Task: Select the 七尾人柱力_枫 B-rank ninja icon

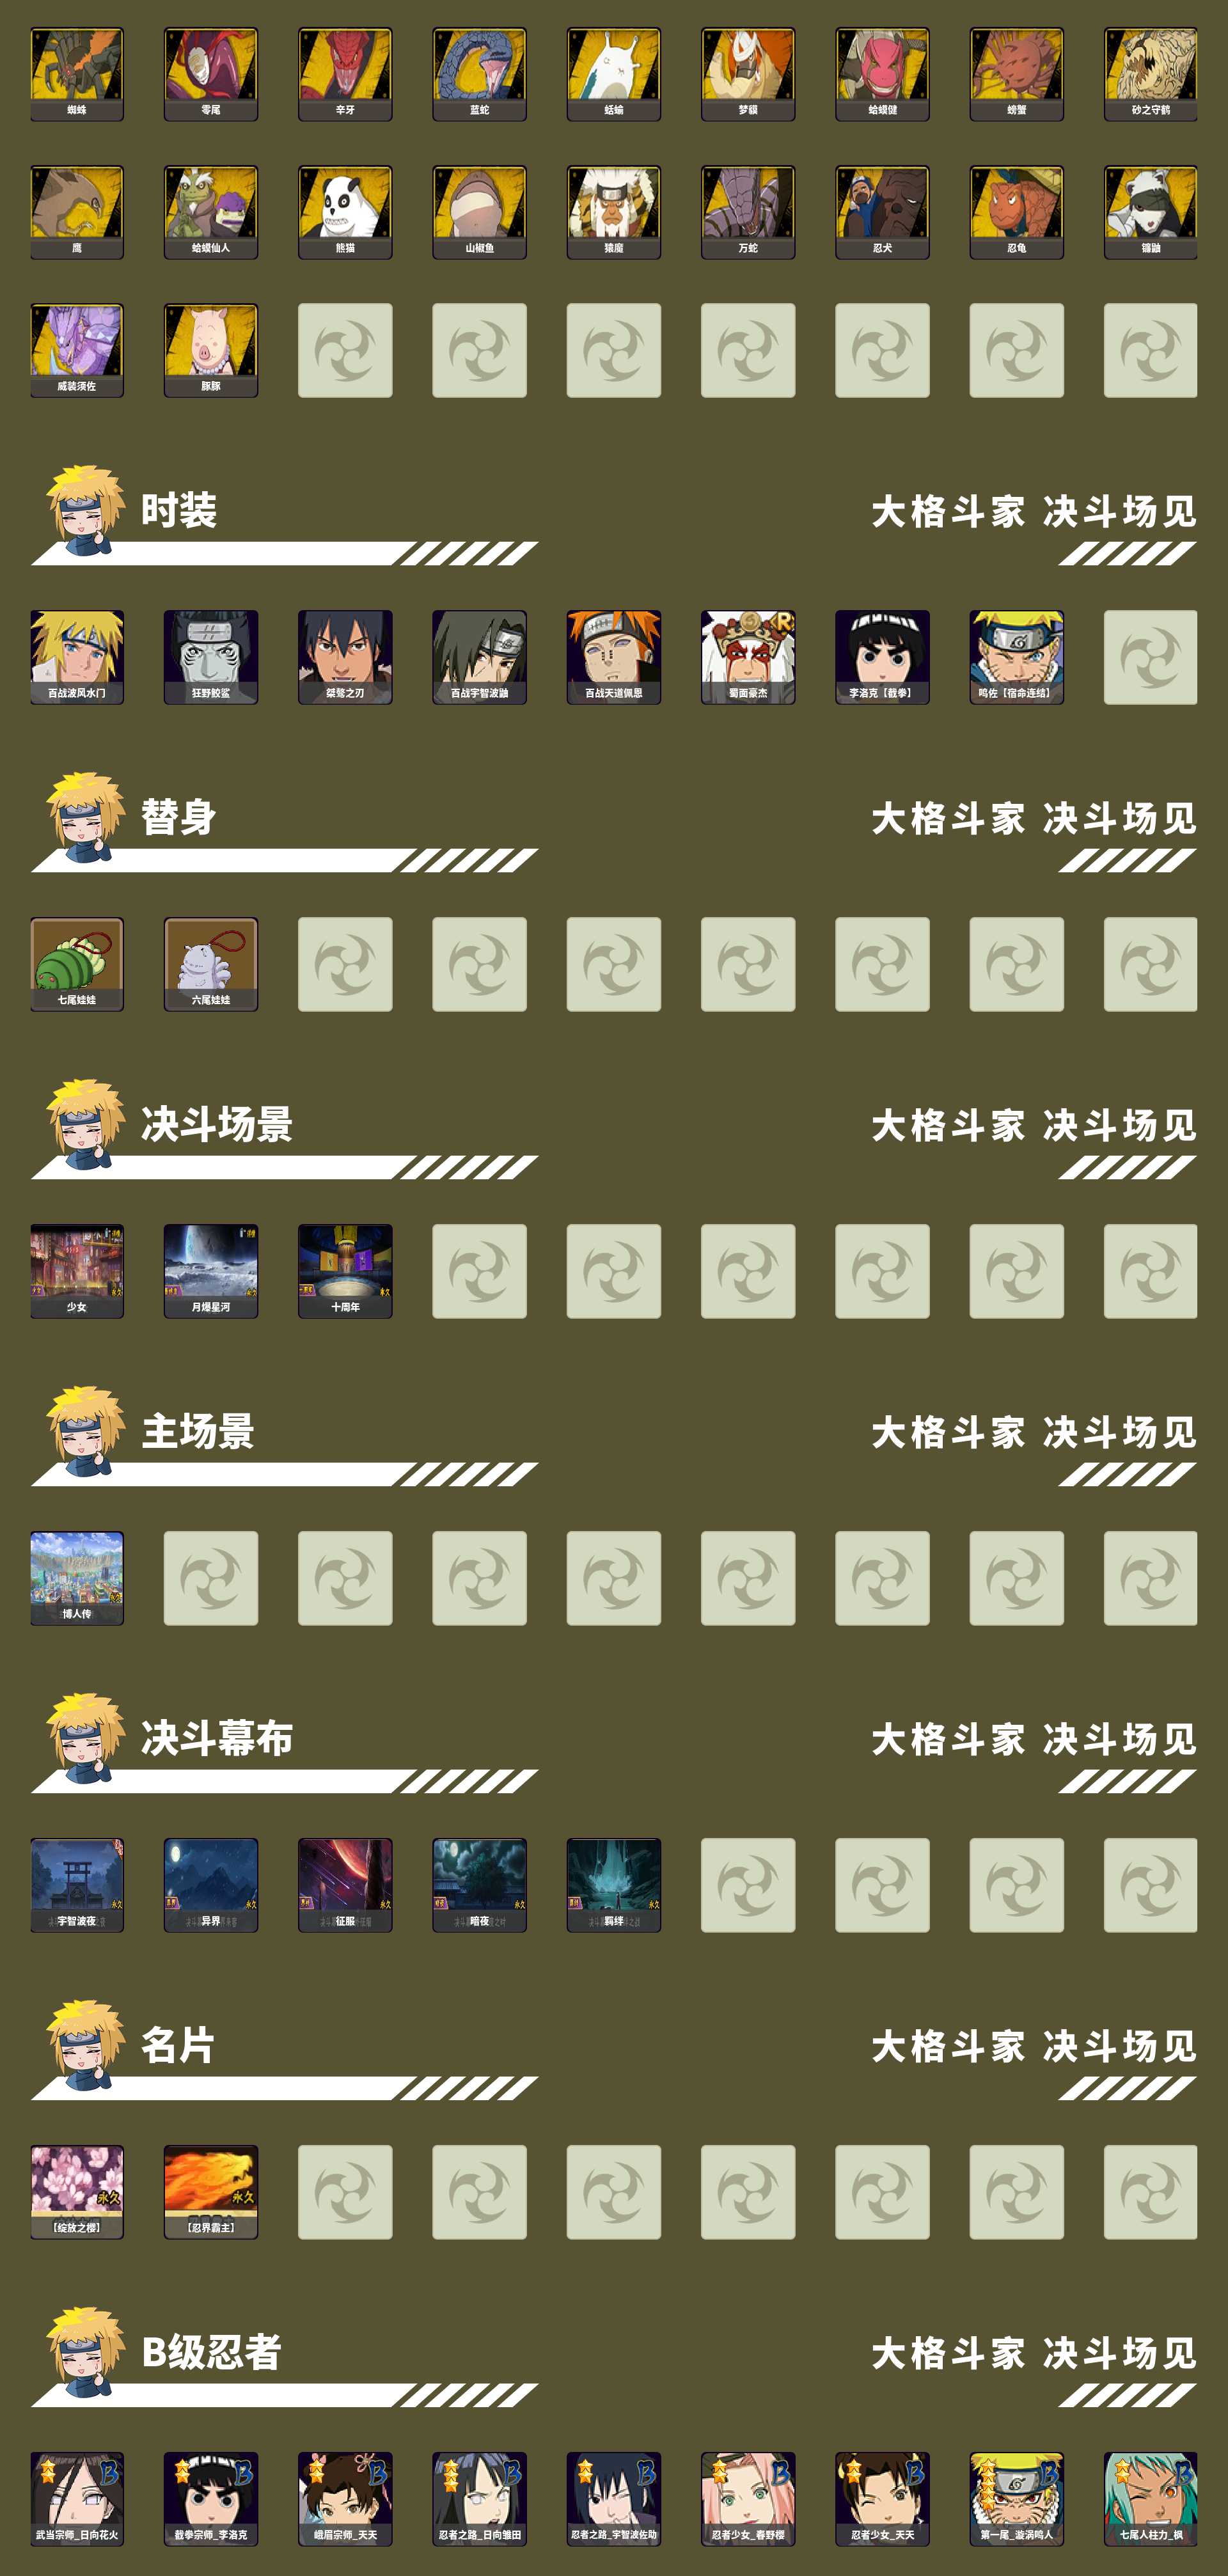Action: (1151, 2499)
